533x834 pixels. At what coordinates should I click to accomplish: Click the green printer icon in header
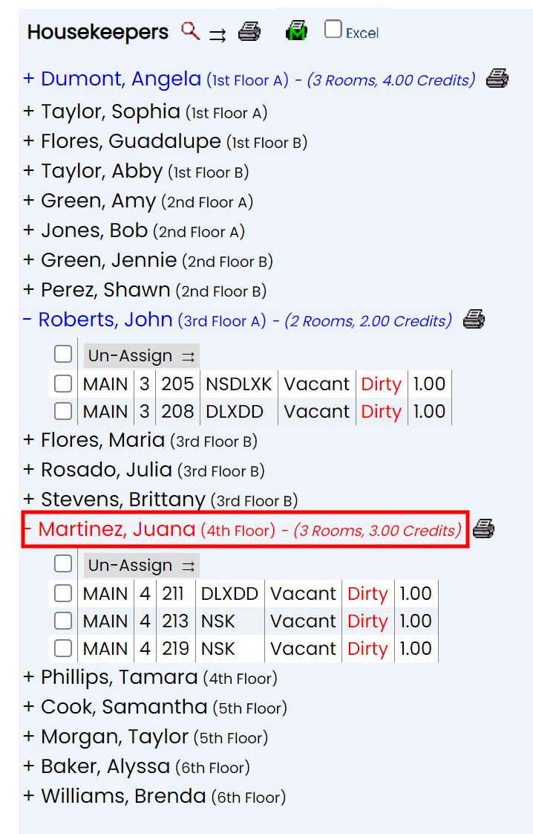pos(296,31)
